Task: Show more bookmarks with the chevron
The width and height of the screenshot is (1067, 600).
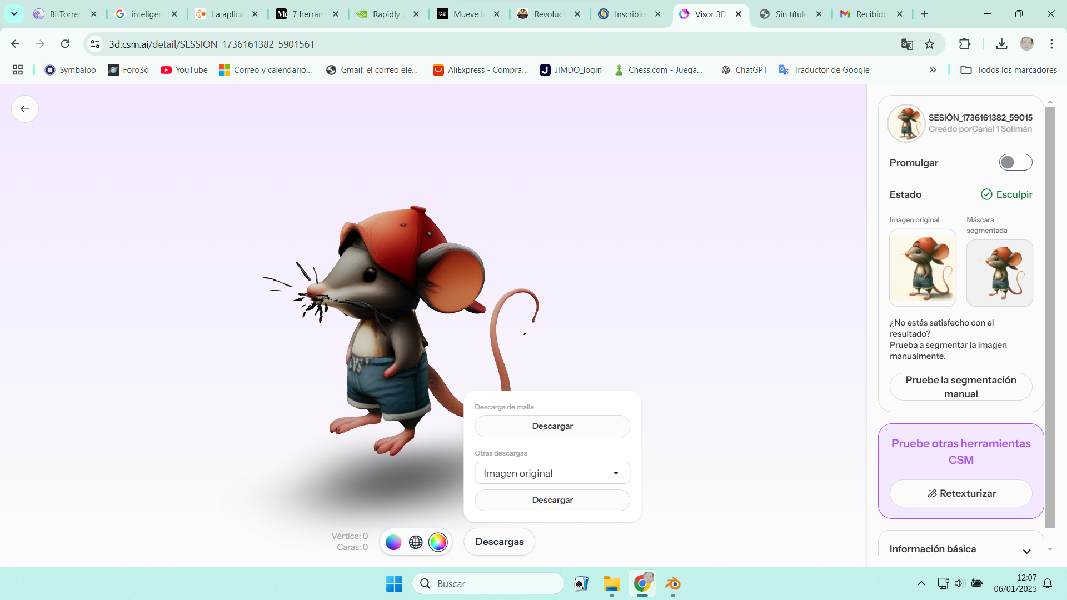Action: pos(933,70)
